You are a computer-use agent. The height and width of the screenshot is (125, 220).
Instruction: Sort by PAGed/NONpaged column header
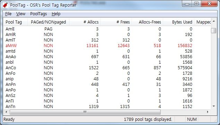[48, 22]
